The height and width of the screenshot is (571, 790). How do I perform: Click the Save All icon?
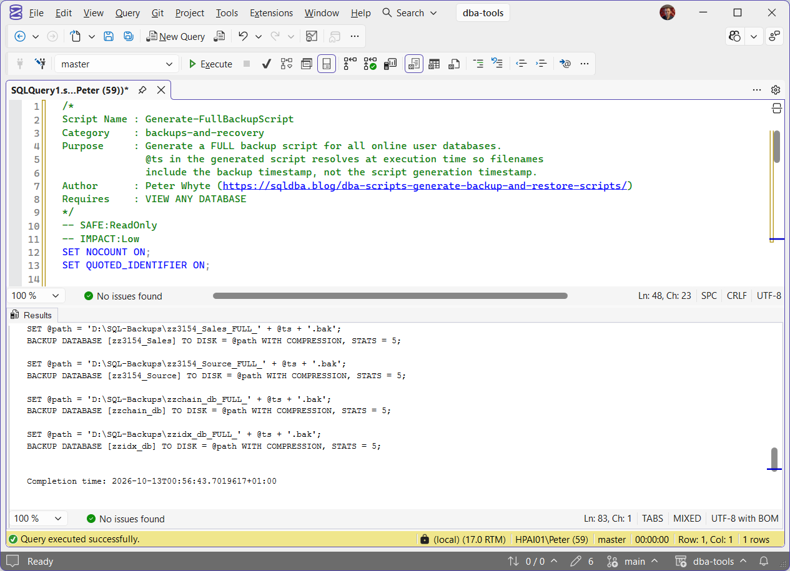coord(129,36)
